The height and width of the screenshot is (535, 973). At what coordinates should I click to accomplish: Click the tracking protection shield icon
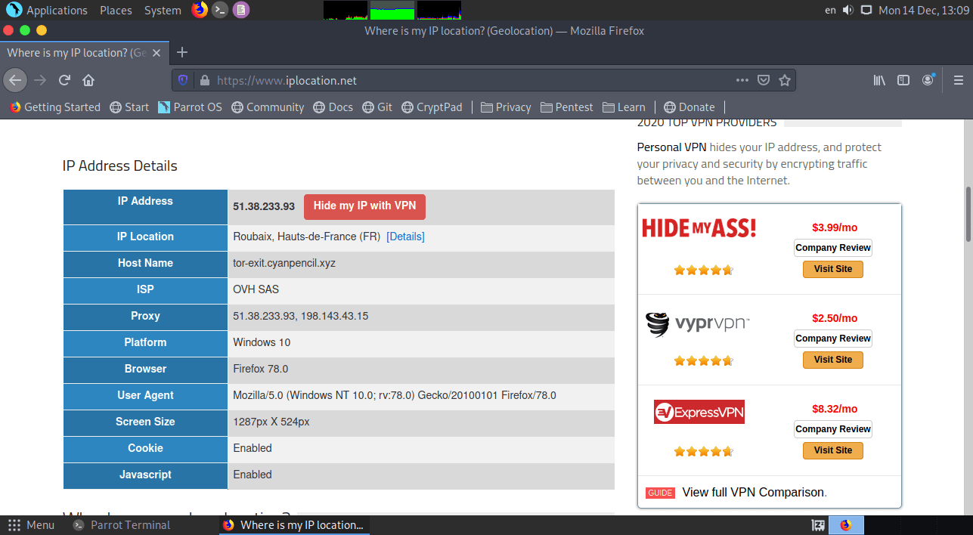[183, 80]
